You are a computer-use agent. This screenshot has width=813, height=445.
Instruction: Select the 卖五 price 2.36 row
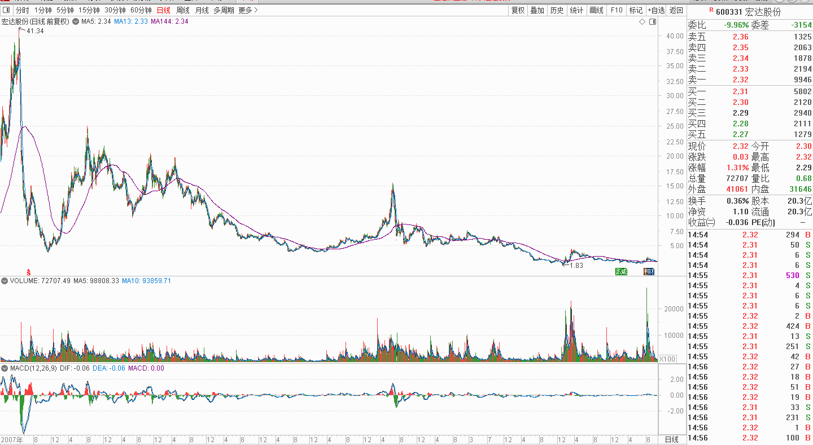pos(750,37)
